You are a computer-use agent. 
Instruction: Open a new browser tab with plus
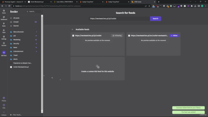pyautogui.click(x=159, y=2)
